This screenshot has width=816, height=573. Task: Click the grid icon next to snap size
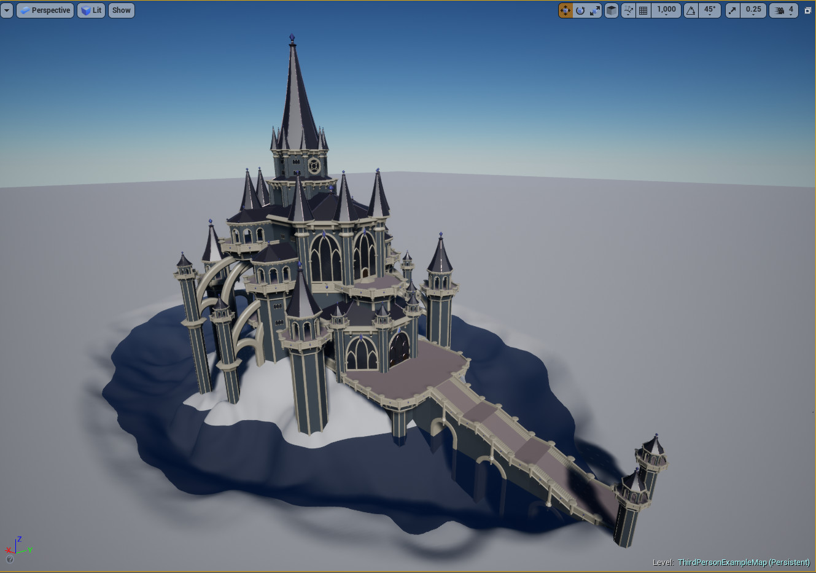click(x=642, y=10)
